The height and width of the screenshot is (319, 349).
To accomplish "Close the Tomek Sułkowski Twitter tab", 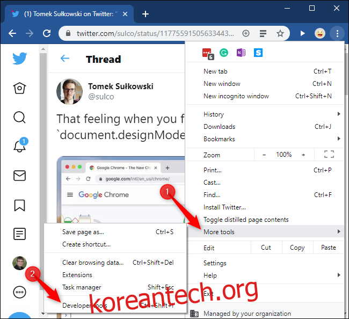I will pos(125,14).
